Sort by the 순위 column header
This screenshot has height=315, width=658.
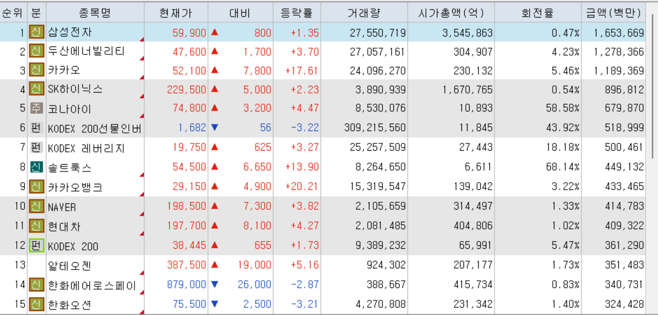(x=13, y=13)
